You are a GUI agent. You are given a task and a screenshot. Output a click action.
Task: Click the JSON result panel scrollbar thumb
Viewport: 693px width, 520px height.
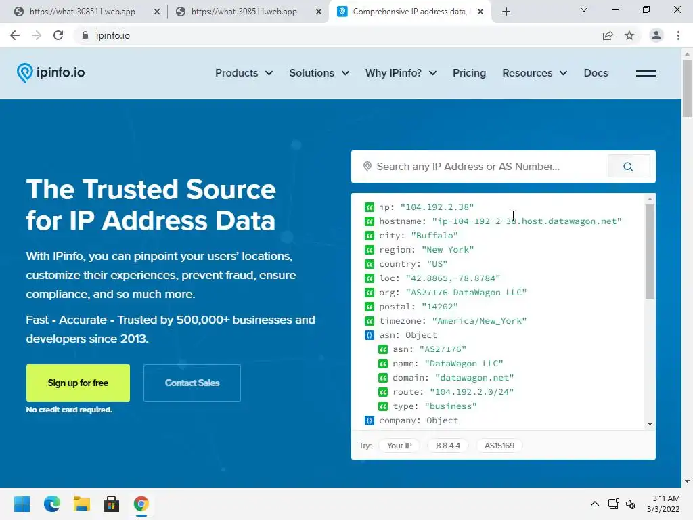click(x=650, y=251)
